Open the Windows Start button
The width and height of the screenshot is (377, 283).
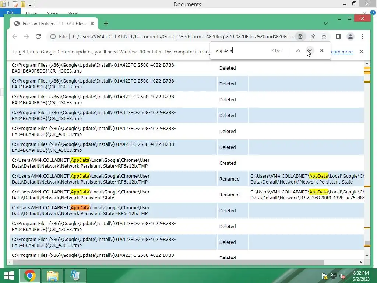[x=9, y=276]
